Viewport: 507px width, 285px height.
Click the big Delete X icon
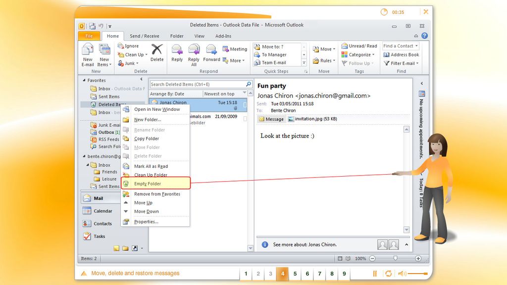(157, 49)
